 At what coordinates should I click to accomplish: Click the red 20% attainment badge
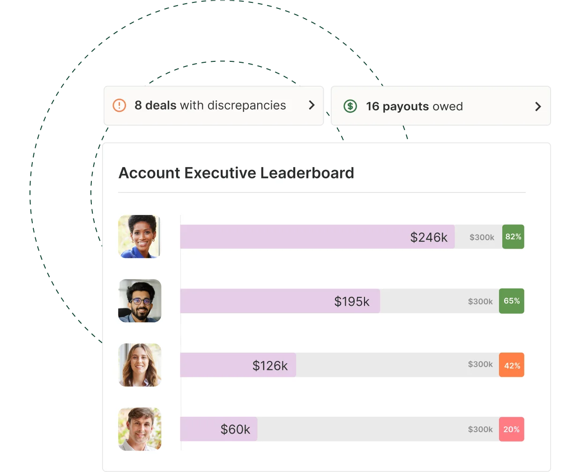(x=512, y=429)
